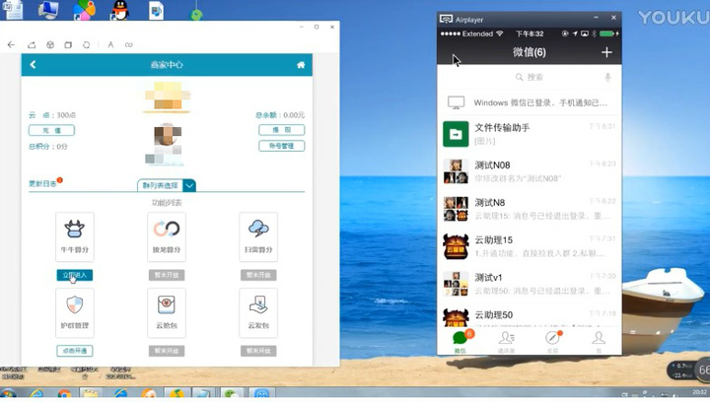
Task: Open the 云助理15 chat
Action: pos(530,246)
